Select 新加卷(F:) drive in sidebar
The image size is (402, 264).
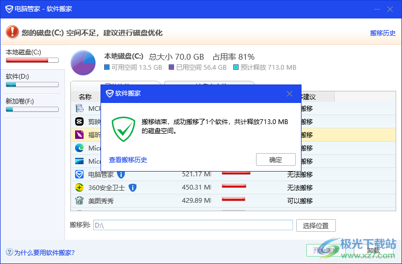(x=32, y=106)
